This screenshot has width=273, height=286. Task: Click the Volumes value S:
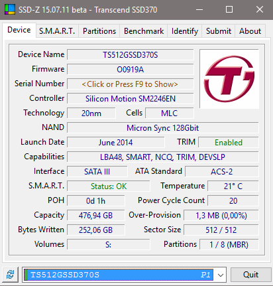pyautogui.click(x=109, y=245)
